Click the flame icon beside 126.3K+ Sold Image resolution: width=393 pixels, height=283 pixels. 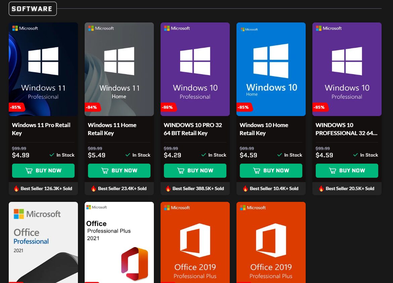pos(16,188)
